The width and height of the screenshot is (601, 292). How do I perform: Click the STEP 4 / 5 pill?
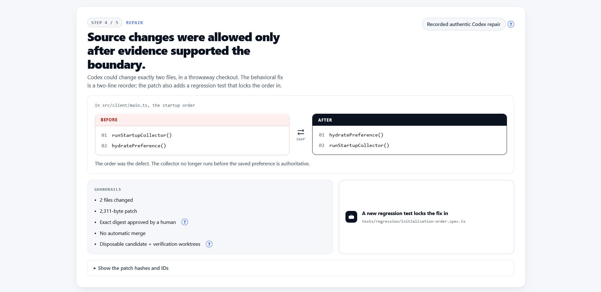[105, 23]
